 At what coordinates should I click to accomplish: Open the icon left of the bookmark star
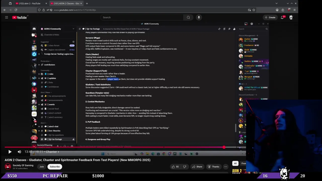click(249, 10)
